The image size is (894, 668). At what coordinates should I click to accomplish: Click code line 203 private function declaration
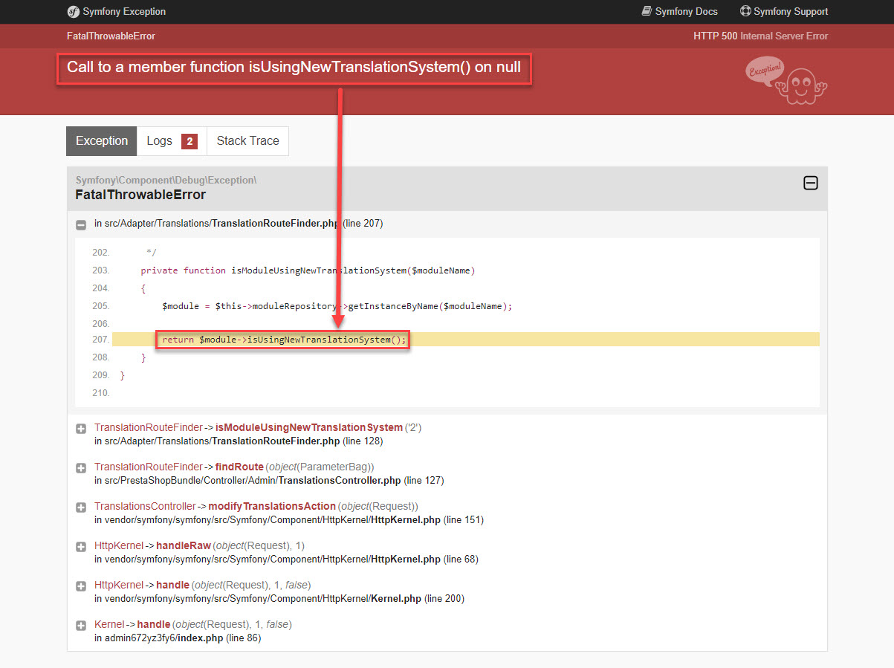click(x=308, y=270)
